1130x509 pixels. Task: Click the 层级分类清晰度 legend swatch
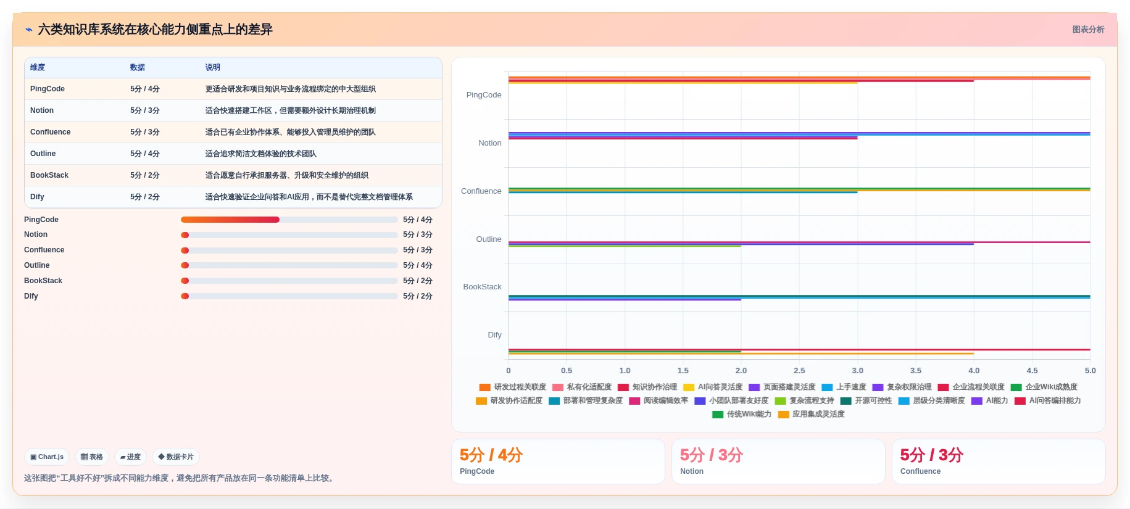point(904,401)
